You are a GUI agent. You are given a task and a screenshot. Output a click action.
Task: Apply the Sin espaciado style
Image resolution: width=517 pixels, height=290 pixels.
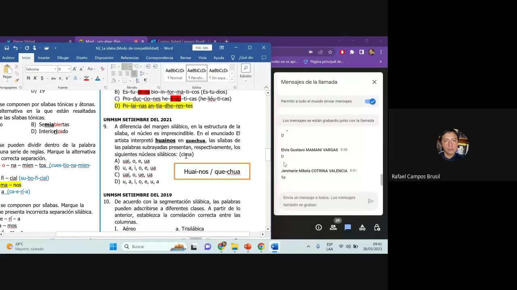219,73
